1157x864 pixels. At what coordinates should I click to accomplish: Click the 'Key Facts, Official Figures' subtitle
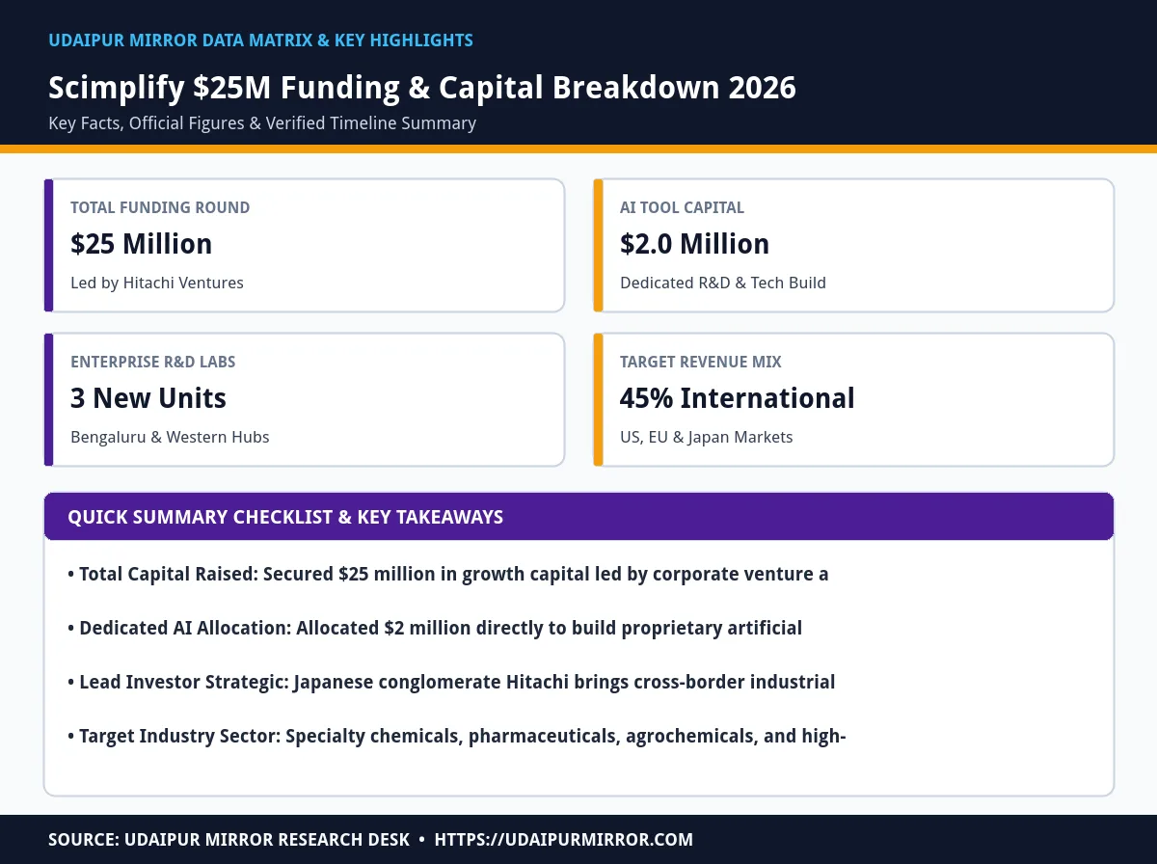tap(262, 123)
